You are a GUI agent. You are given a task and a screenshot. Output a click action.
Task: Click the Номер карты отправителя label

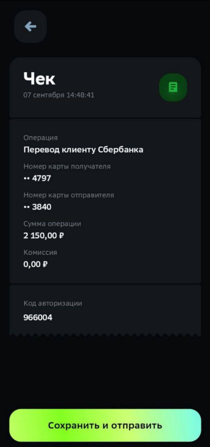(x=69, y=195)
